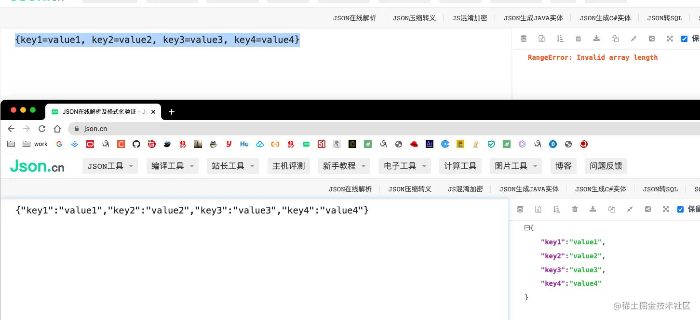Click the sort icon in back window toolbar
This screenshot has height=320, width=700.
click(560, 39)
